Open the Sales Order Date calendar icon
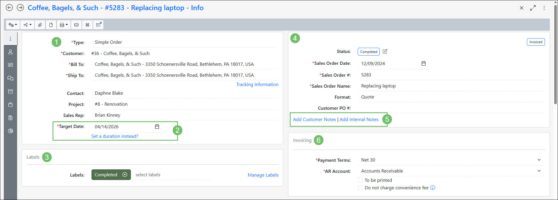 (x=424, y=63)
